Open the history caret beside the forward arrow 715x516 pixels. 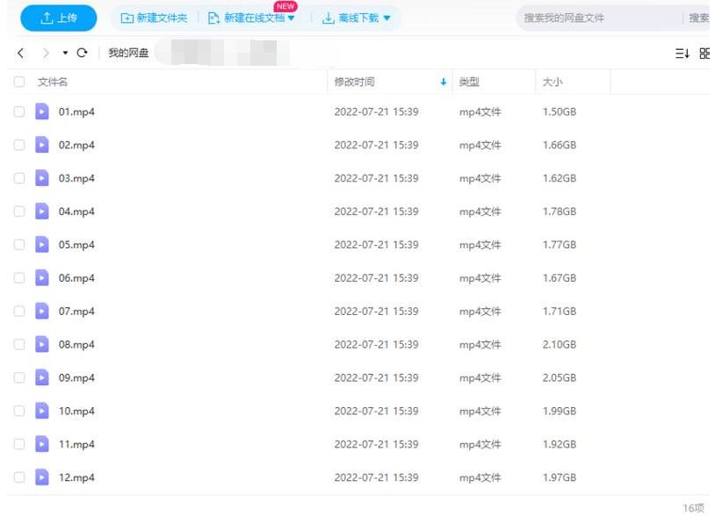click(x=63, y=51)
